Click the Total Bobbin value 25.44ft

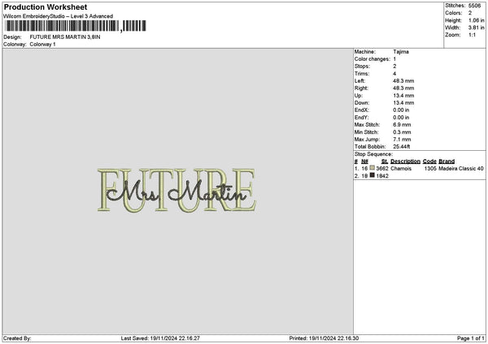coord(402,147)
